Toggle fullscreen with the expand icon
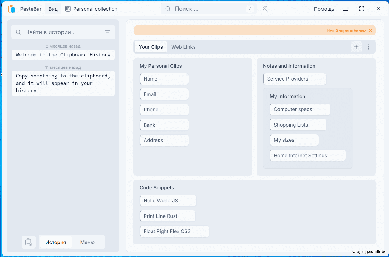This screenshot has height=257, width=389. (x=362, y=9)
